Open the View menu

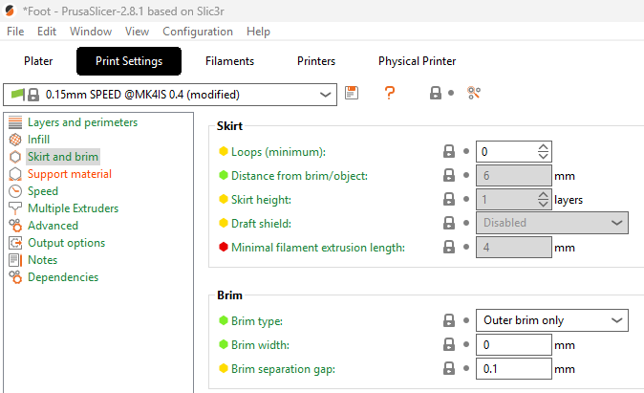pyautogui.click(x=138, y=32)
